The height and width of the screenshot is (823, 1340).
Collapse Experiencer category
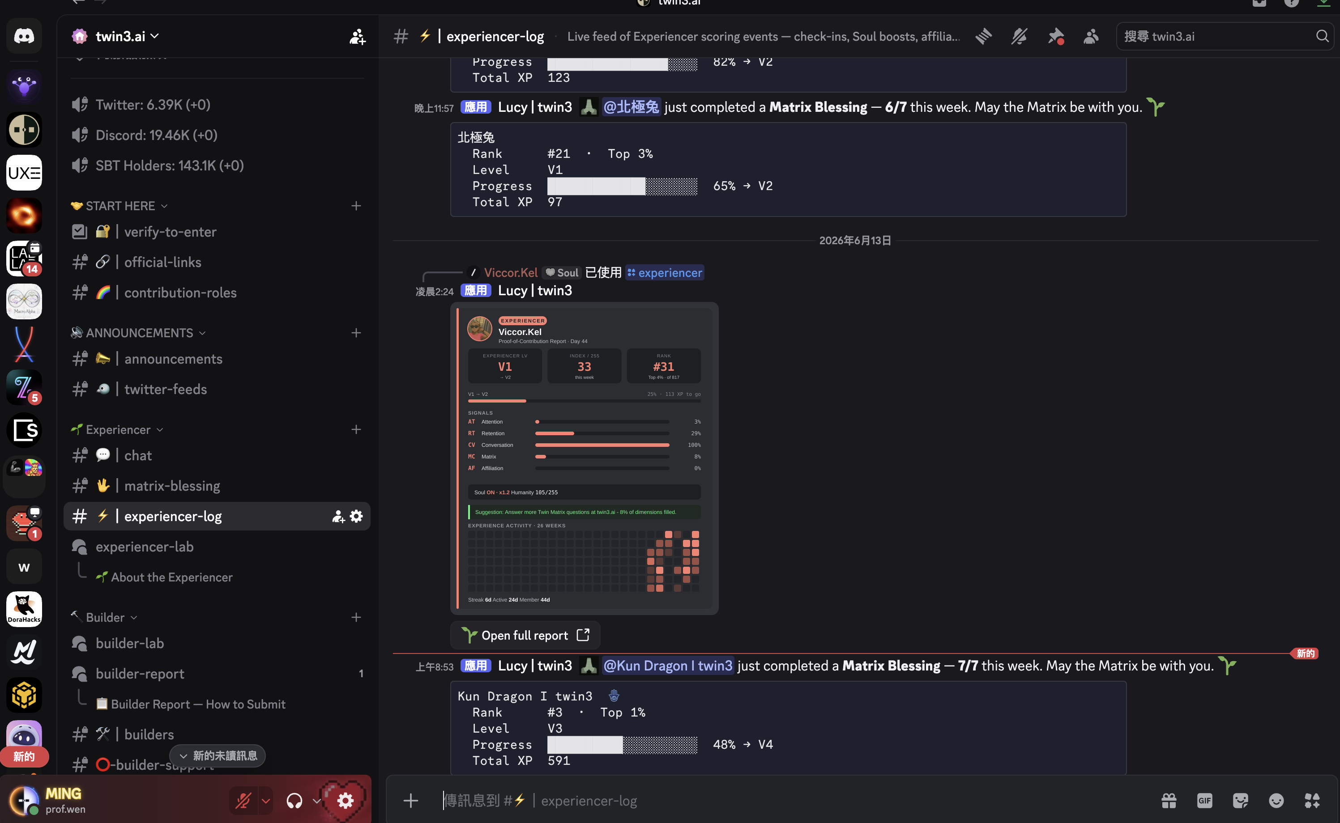(117, 429)
